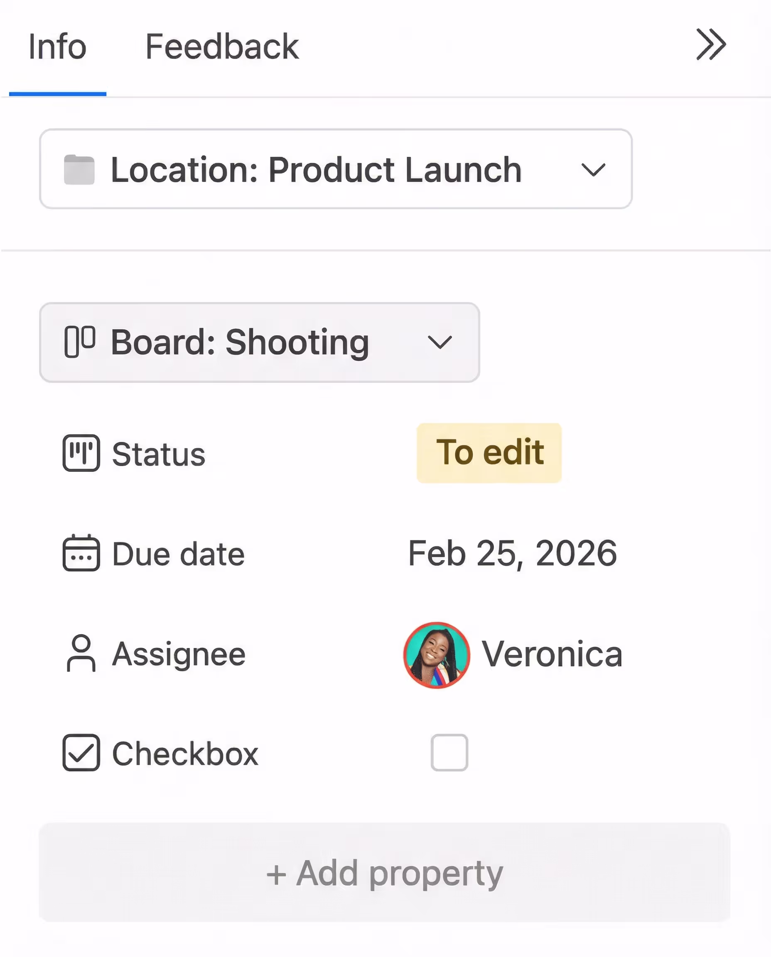Collapse panel with double chevron icon
The height and width of the screenshot is (957, 771).
pyautogui.click(x=711, y=44)
